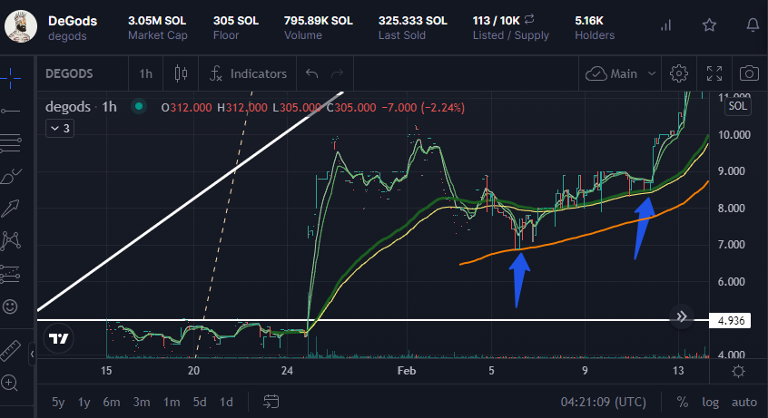Open the Indicators dialog

[248, 74]
